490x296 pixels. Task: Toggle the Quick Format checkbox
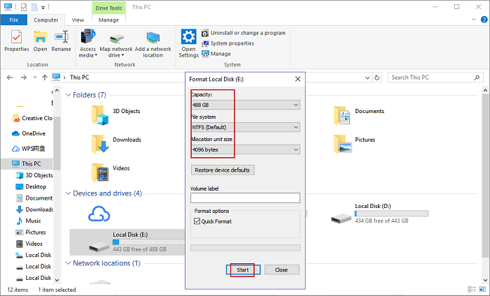click(x=199, y=221)
